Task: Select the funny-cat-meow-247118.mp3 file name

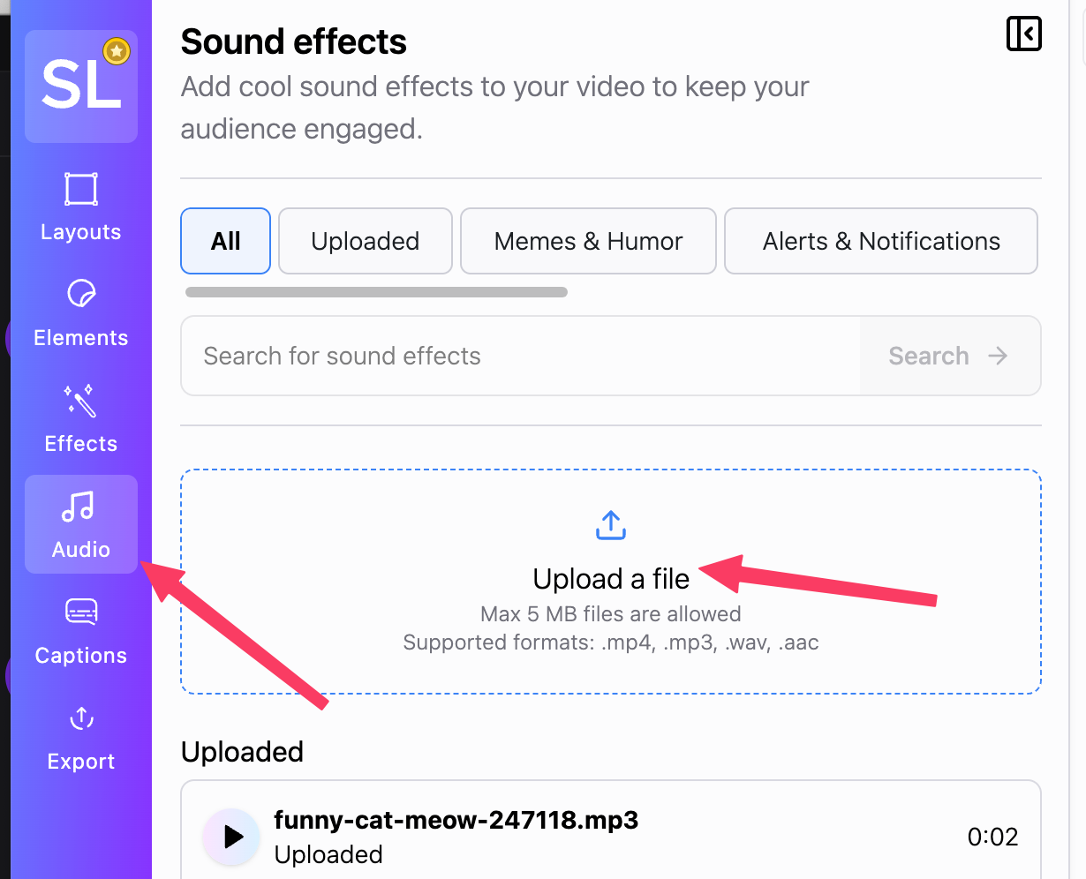Action: click(x=456, y=820)
